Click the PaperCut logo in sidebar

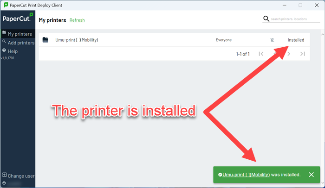18,18
